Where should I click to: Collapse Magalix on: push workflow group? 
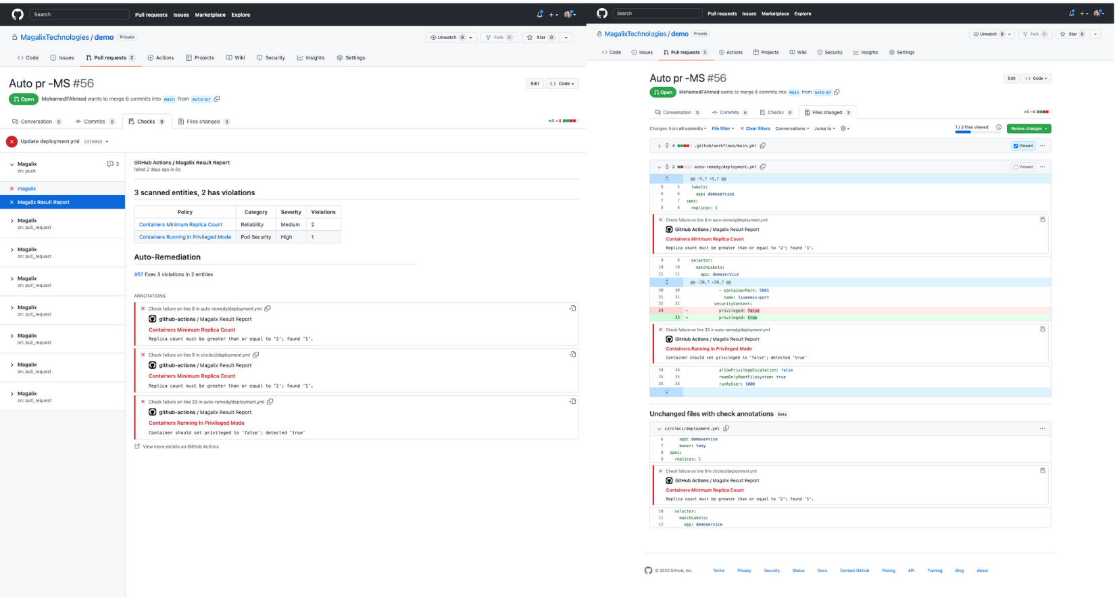pos(11,164)
